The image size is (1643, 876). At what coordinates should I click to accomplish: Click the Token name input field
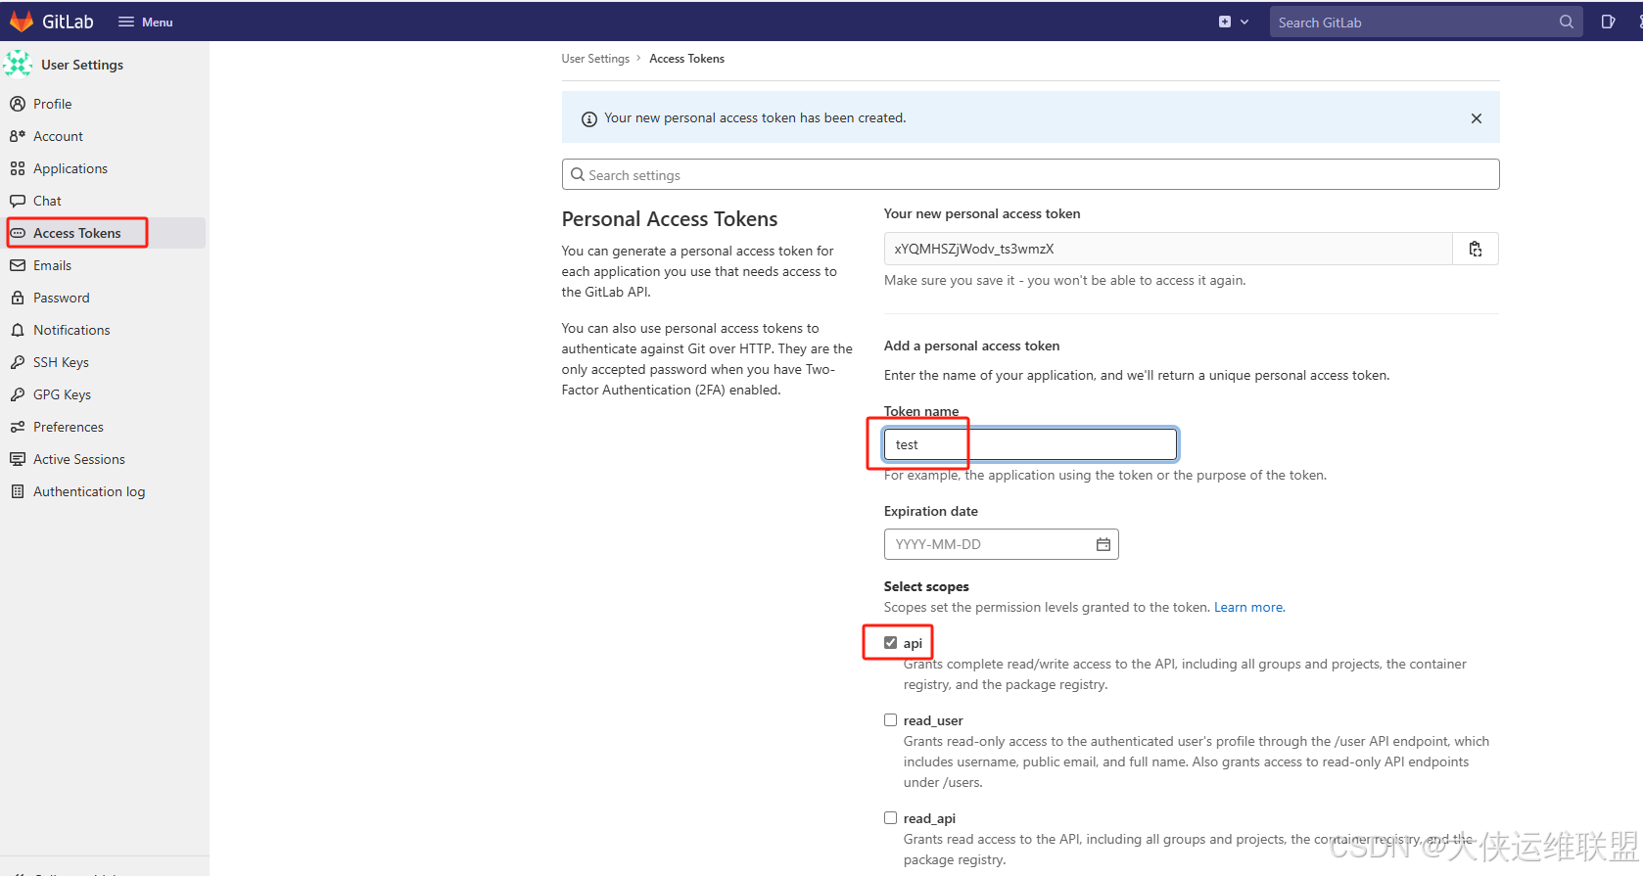pos(1030,444)
